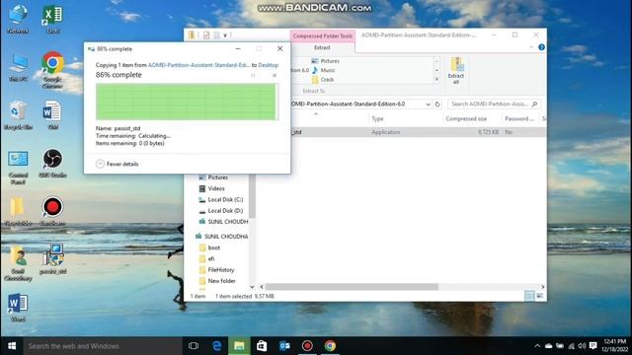Screen dimensions: 632x355
Task: Select Pictures in navigation pane
Action: point(213,177)
